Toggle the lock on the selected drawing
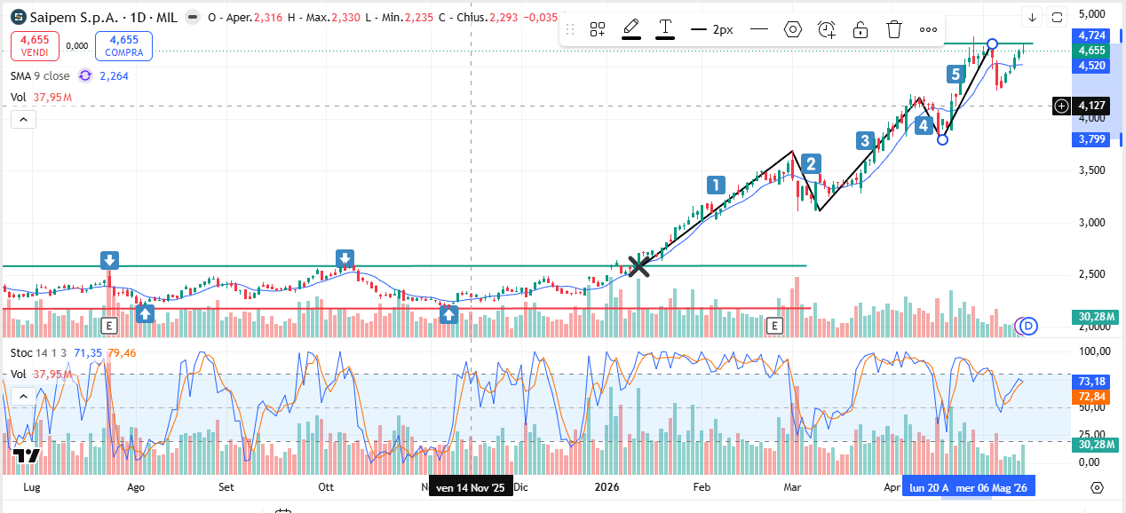1126x513 pixels. pos(860,29)
